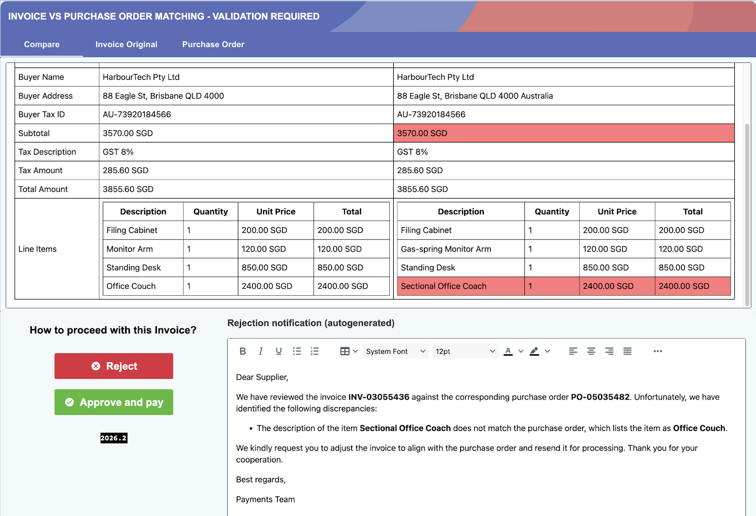
Task: Insert a bullet list
Action: (x=297, y=351)
